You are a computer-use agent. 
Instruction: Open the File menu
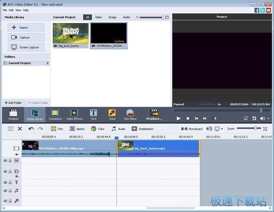(x=5, y=10)
